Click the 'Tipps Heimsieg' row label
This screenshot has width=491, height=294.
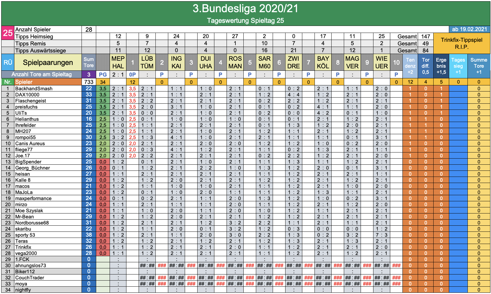click(48, 37)
